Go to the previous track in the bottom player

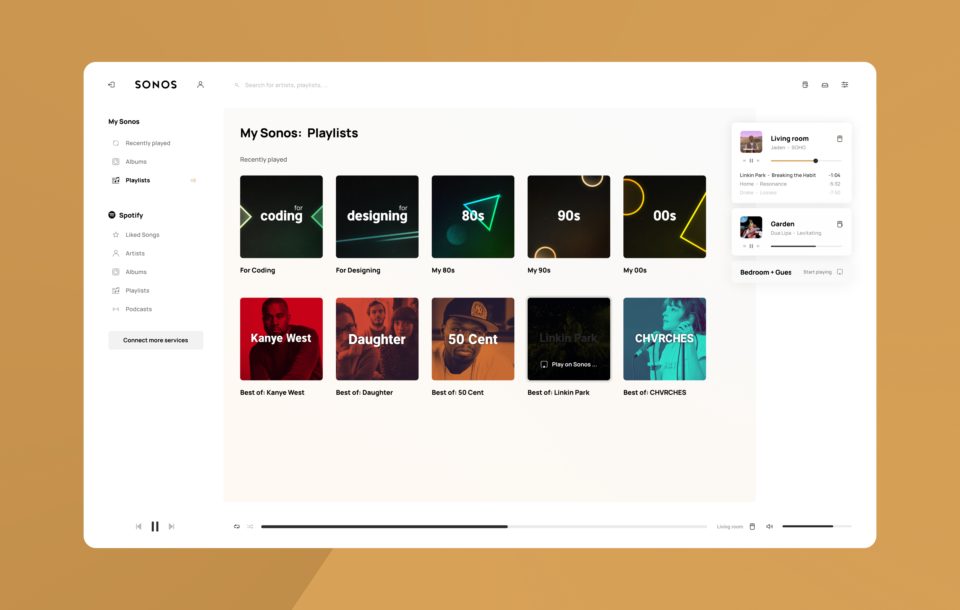tap(138, 526)
